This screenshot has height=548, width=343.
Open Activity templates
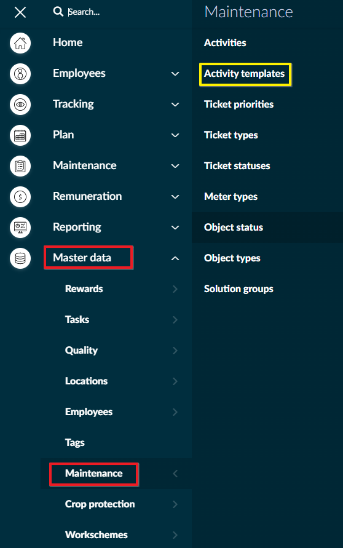click(245, 73)
